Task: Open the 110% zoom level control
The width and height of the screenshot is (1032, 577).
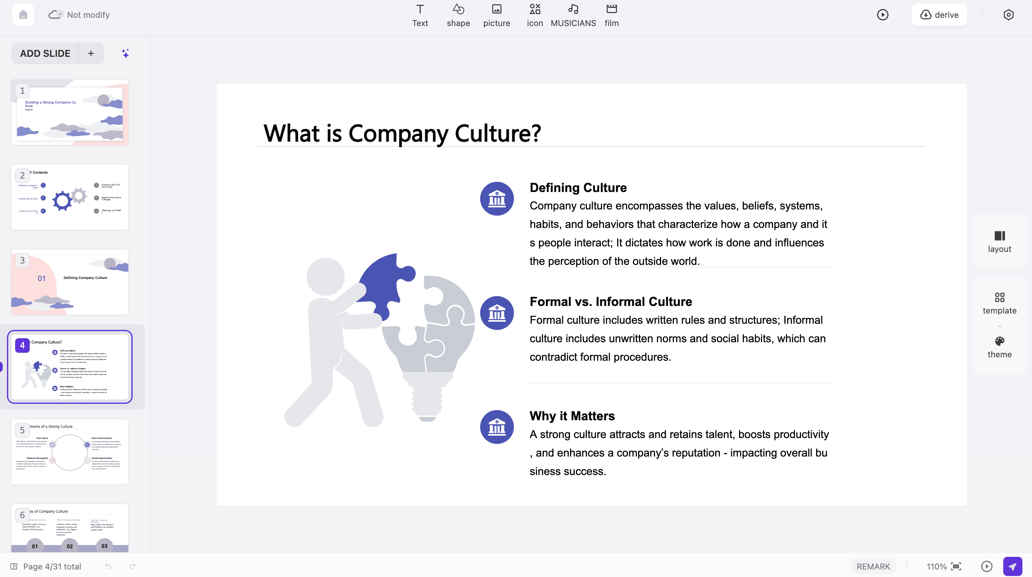Action: [x=936, y=566]
